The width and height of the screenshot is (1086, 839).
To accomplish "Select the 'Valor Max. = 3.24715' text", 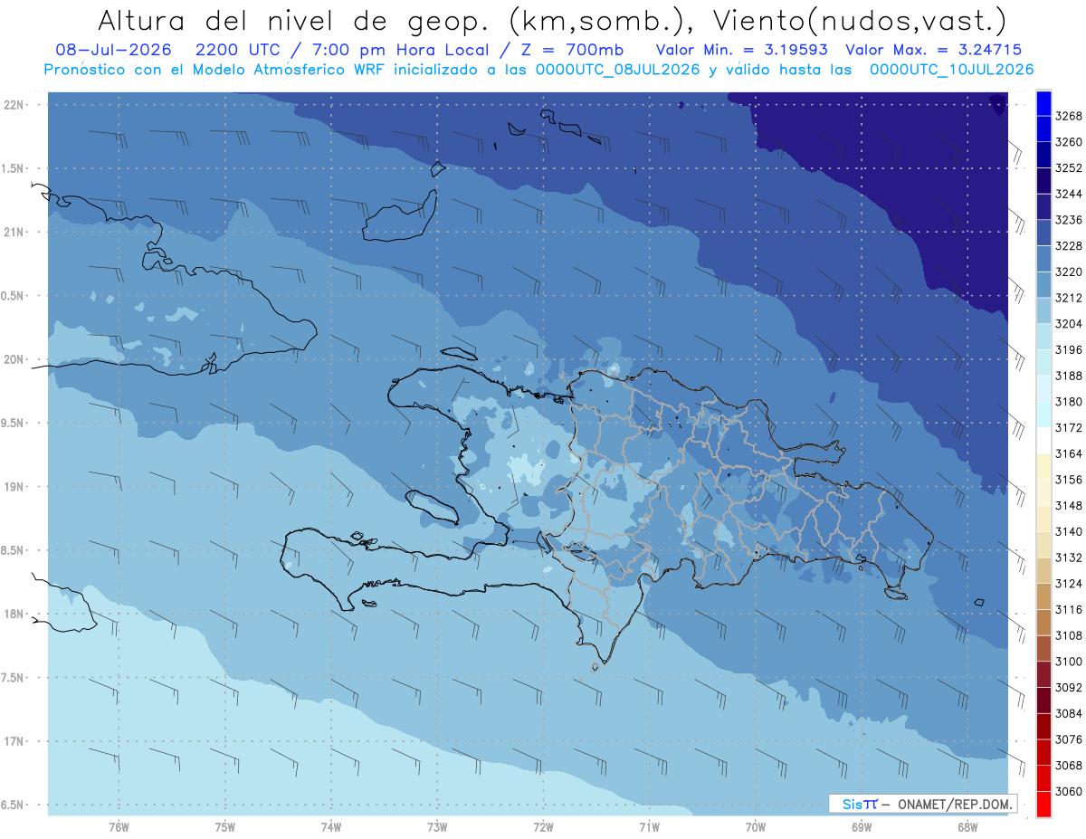I will (933, 50).
